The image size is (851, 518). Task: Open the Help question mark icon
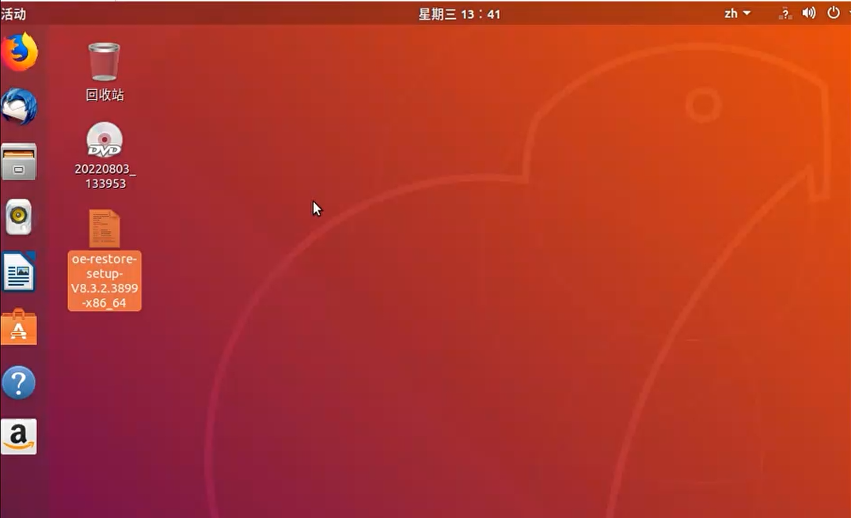(19, 383)
